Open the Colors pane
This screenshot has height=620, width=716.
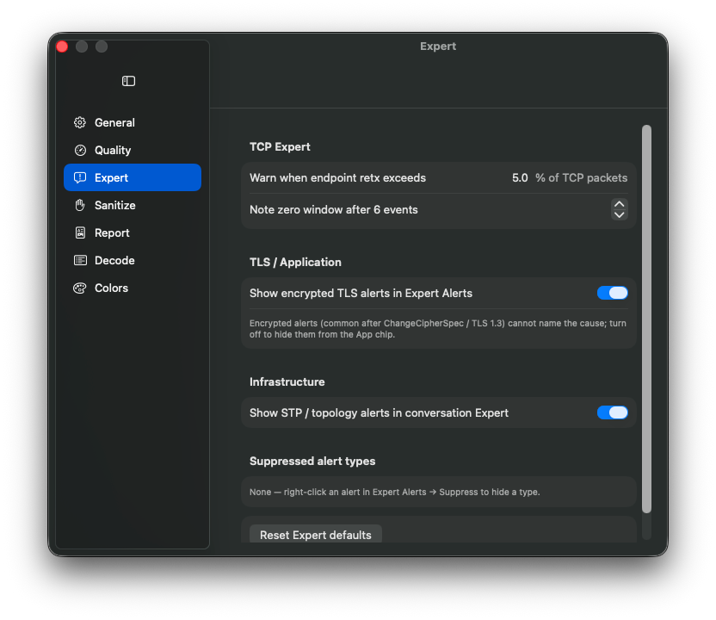pos(133,288)
